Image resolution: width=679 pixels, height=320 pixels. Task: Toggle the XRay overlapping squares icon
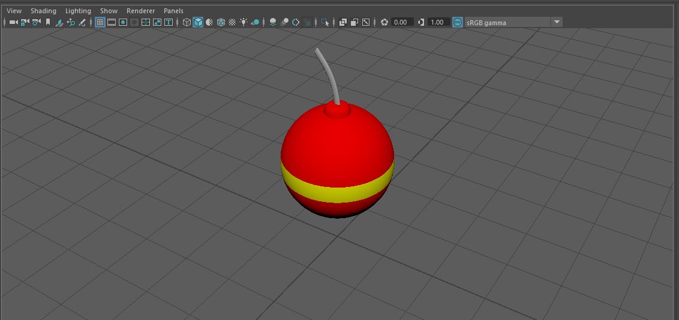(x=343, y=22)
